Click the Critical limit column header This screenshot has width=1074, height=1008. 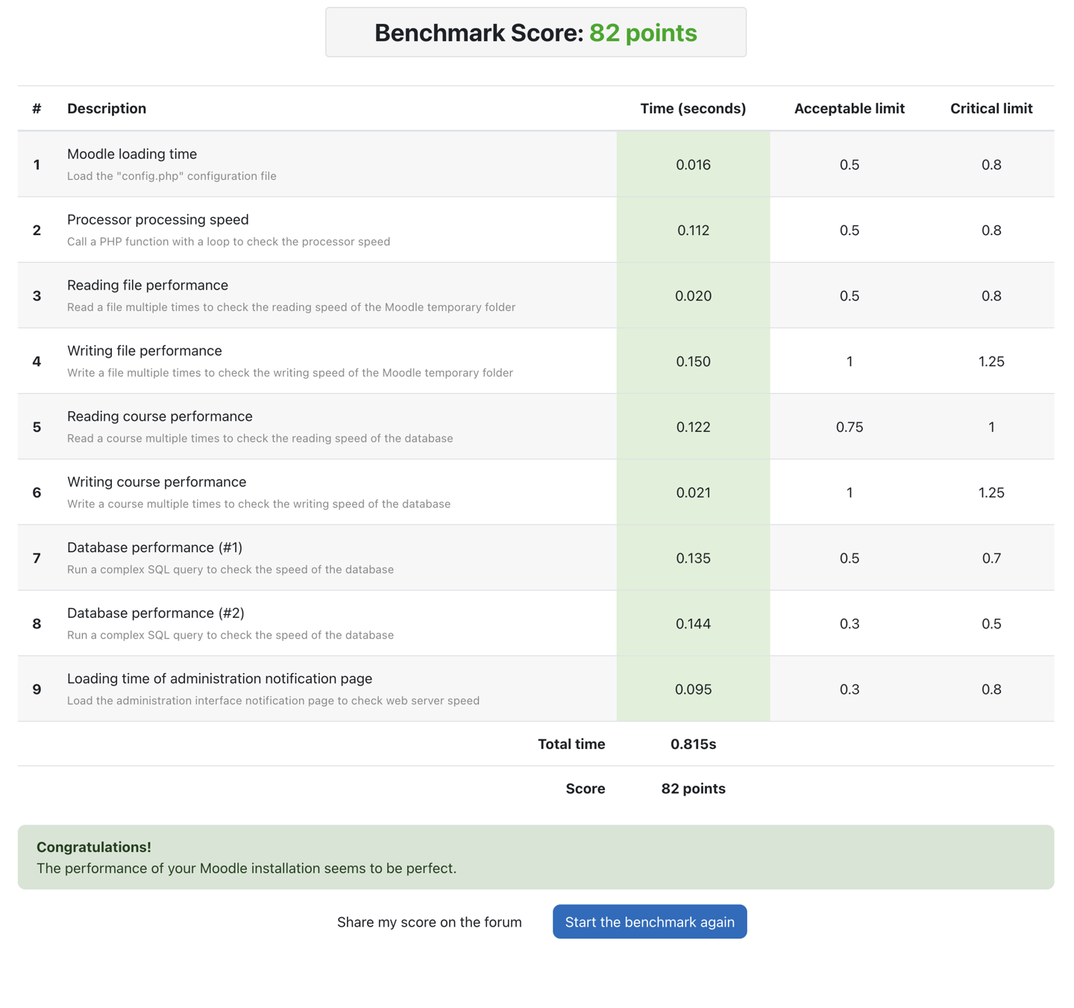pos(991,108)
